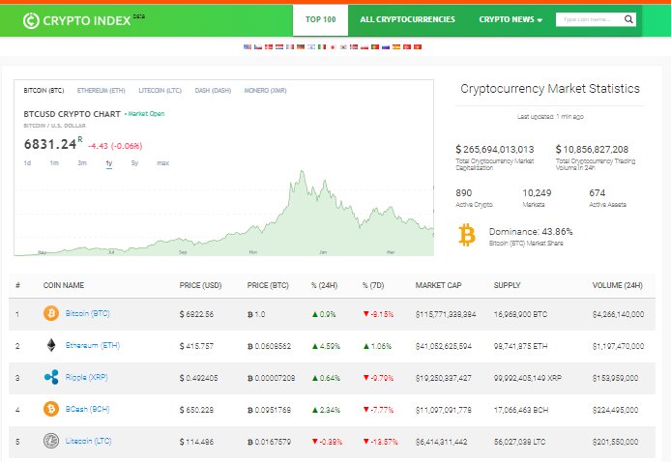Sort by the Price (BTC) column header
The height and width of the screenshot is (462, 671).
pyautogui.click(x=268, y=285)
